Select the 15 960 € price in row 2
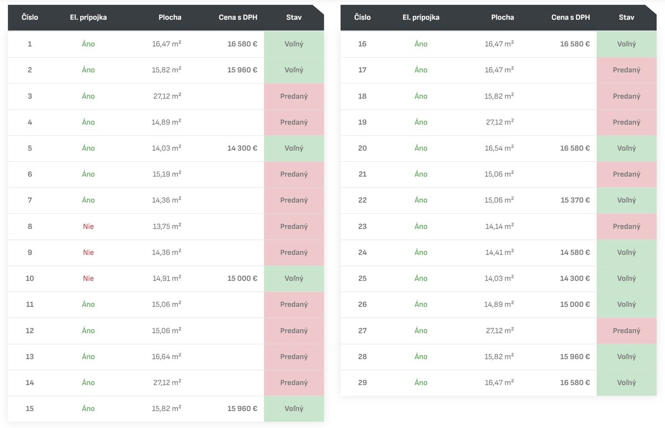665x428 pixels. point(242,70)
